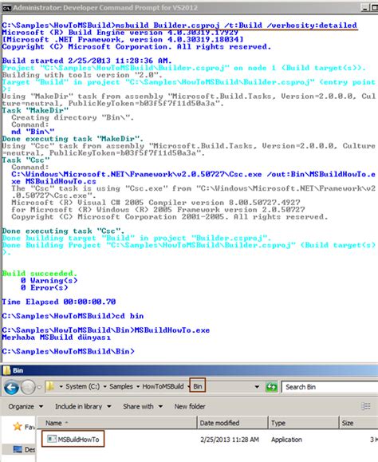378x462 pixels.
Task: Click the command prompt title bar icon
Action: pos(6,8)
